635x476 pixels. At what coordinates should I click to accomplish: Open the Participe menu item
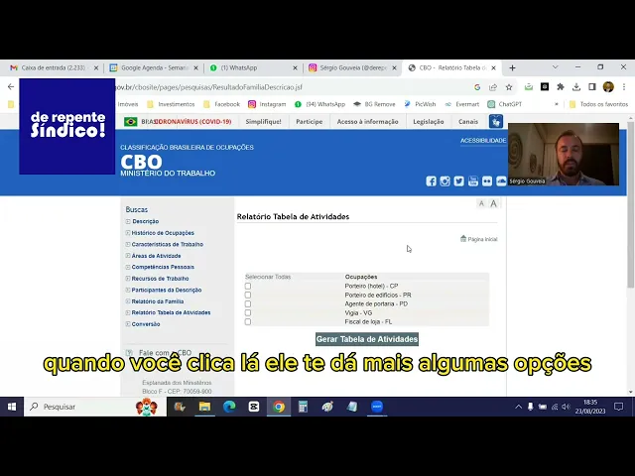309,121
